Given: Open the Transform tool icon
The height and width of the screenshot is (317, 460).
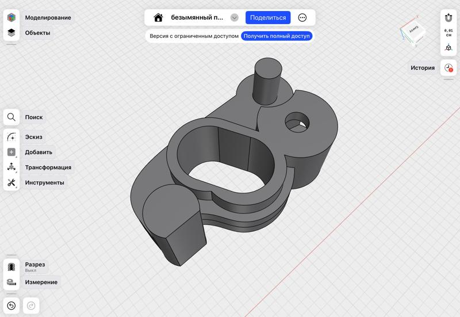Looking at the screenshot, I should point(11,167).
